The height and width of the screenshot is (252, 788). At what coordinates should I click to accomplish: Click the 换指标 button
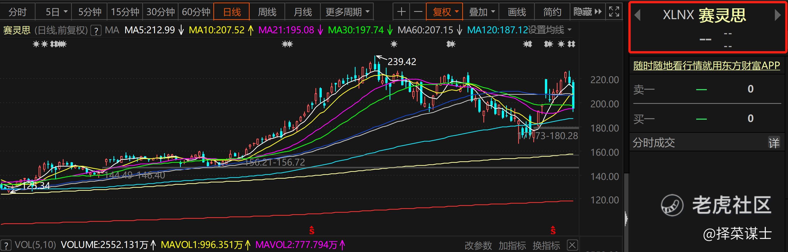pos(546,245)
